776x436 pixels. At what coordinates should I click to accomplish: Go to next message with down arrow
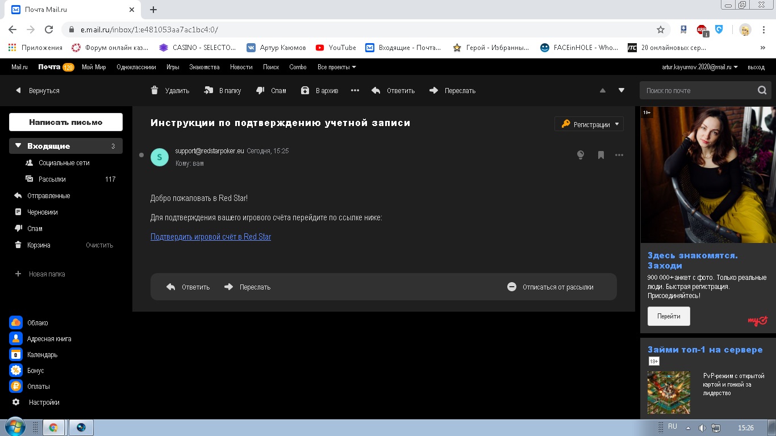(x=621, y=90)
